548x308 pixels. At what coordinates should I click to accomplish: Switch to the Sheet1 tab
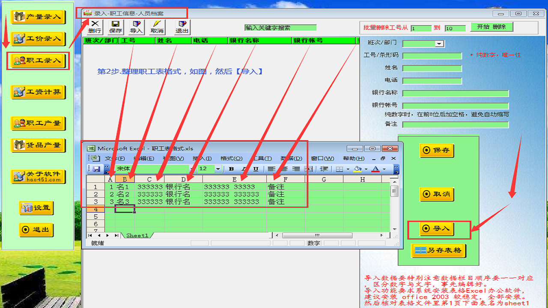(x=137, y=235)
